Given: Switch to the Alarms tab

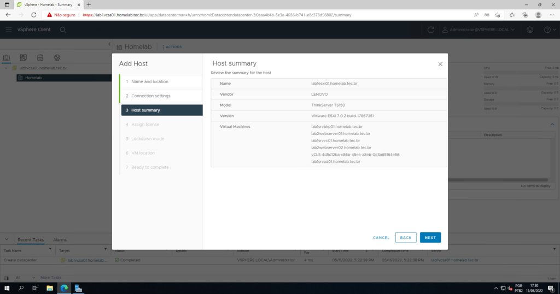Looking at the screenshot, I should (60, 240).
